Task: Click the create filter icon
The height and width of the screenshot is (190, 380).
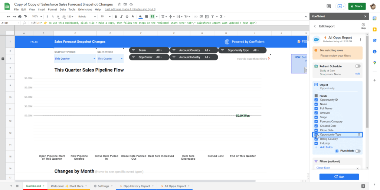Action: click(x=213, y=17)
